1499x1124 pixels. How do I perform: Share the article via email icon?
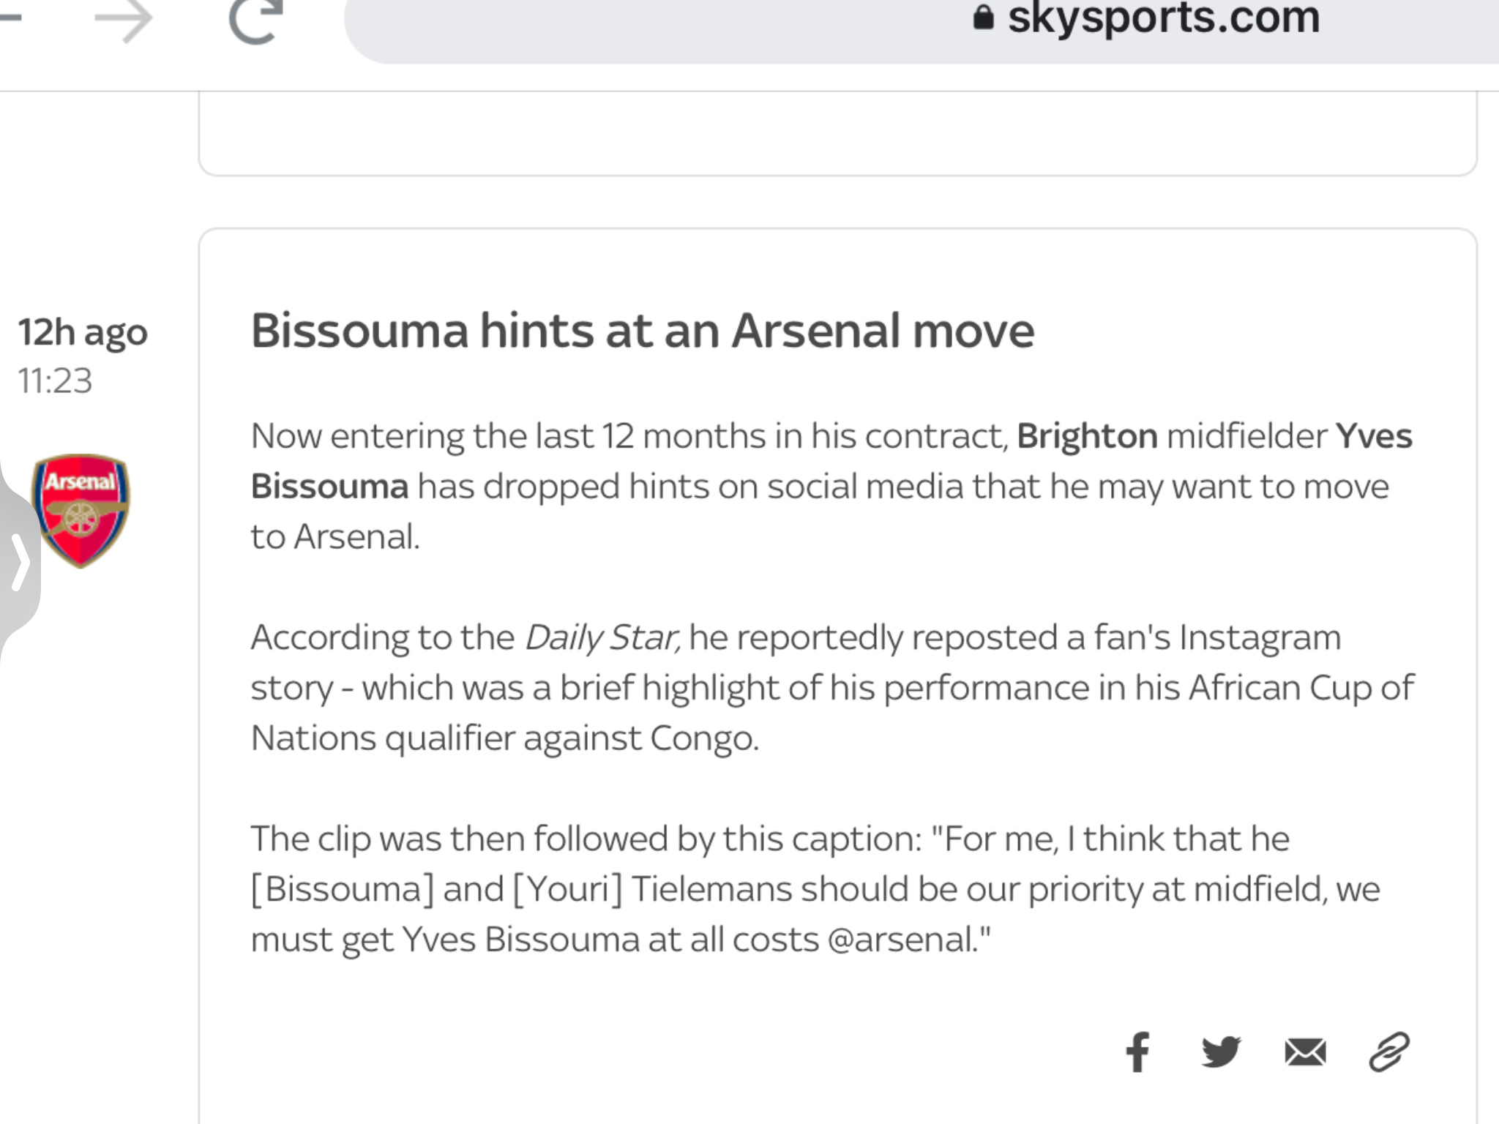[1305, 1052]
